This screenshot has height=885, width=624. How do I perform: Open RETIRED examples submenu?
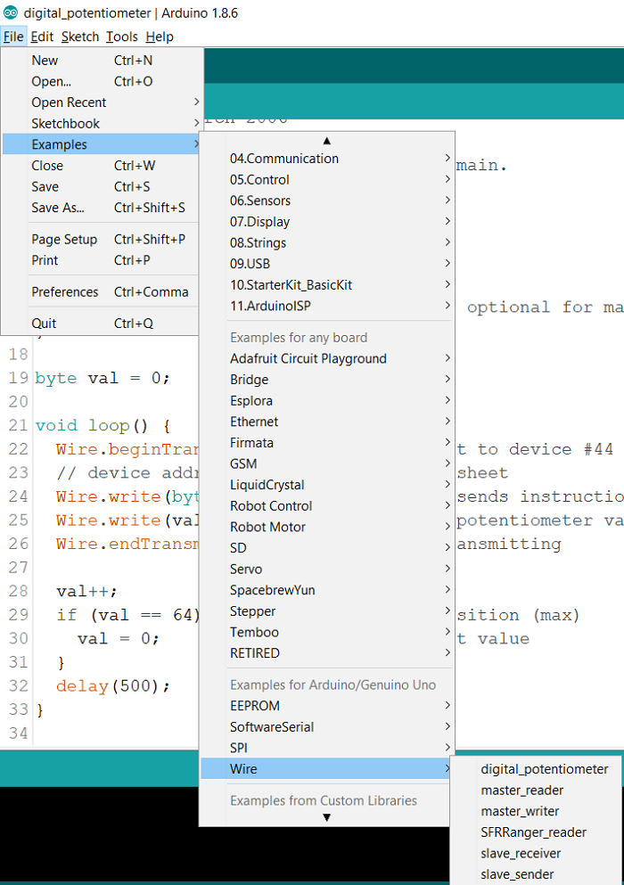point(327,653)
